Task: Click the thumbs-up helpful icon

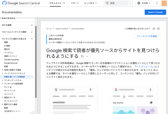Action: tap(154, 28)
